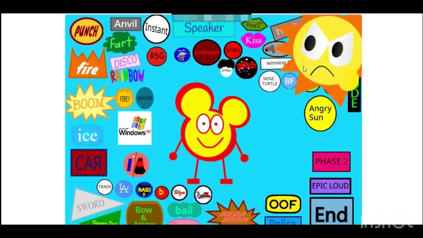Click the pink DISCO label
Screen dimensions: 423x238
[125, 62]
